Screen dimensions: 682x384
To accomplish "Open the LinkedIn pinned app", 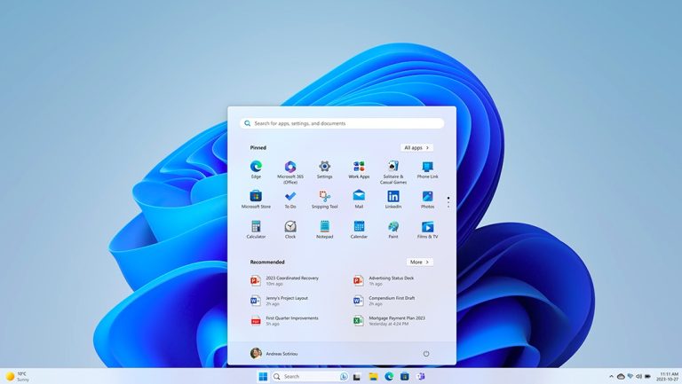I will click(393, 197).
